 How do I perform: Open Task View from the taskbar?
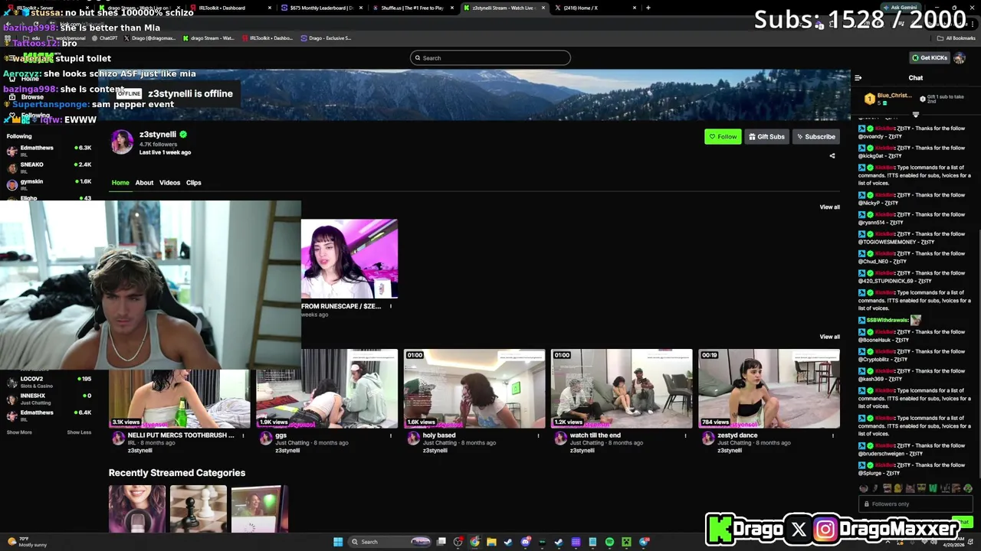441,542
